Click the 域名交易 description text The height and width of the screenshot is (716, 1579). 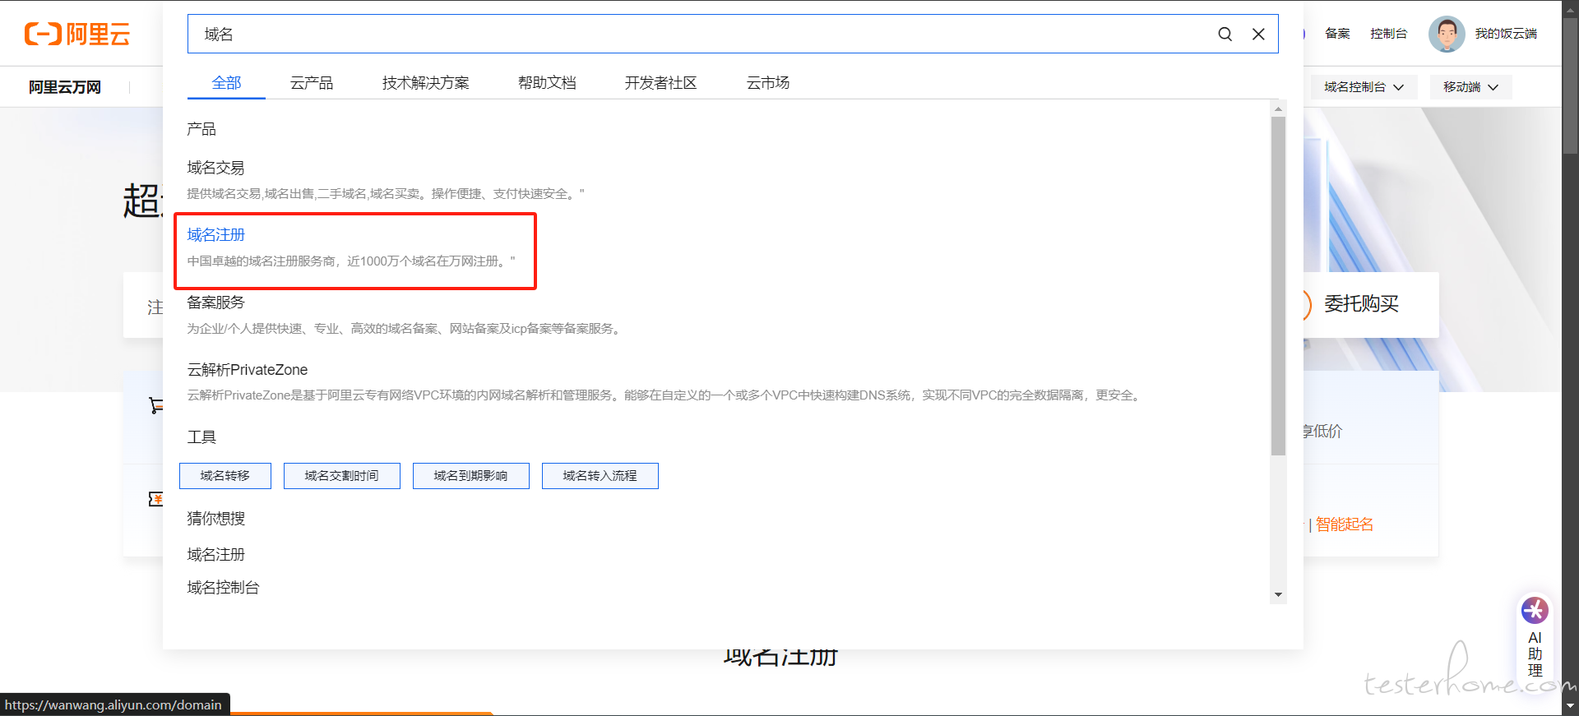386,194
